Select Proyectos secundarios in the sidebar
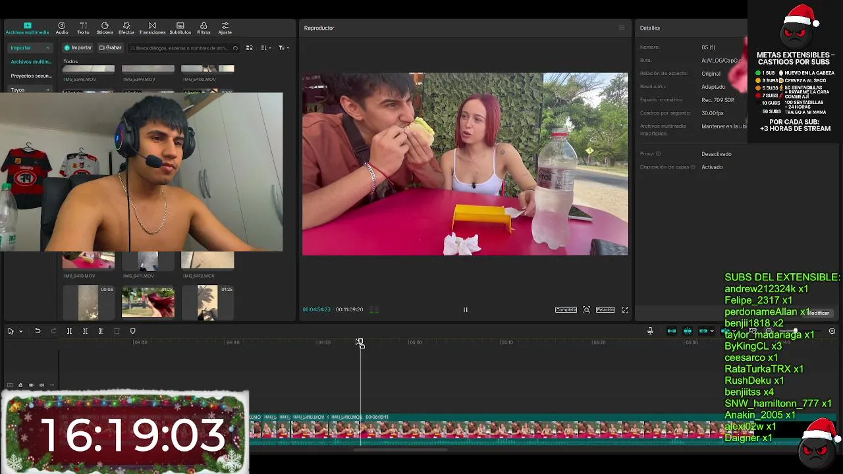This screenshot has width=843, height=474. (31, 76)
